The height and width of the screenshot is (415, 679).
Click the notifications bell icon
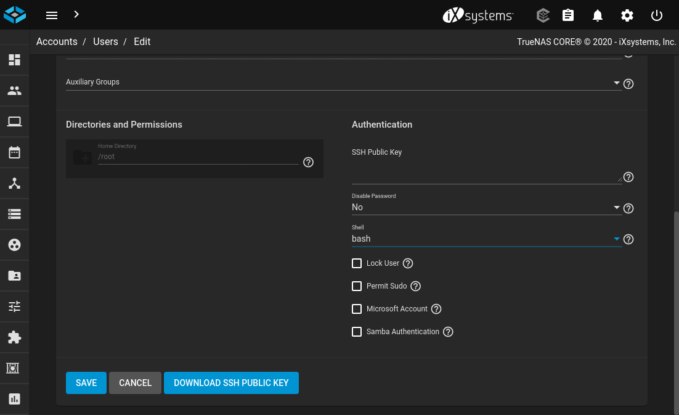click(x=597, y=15)
